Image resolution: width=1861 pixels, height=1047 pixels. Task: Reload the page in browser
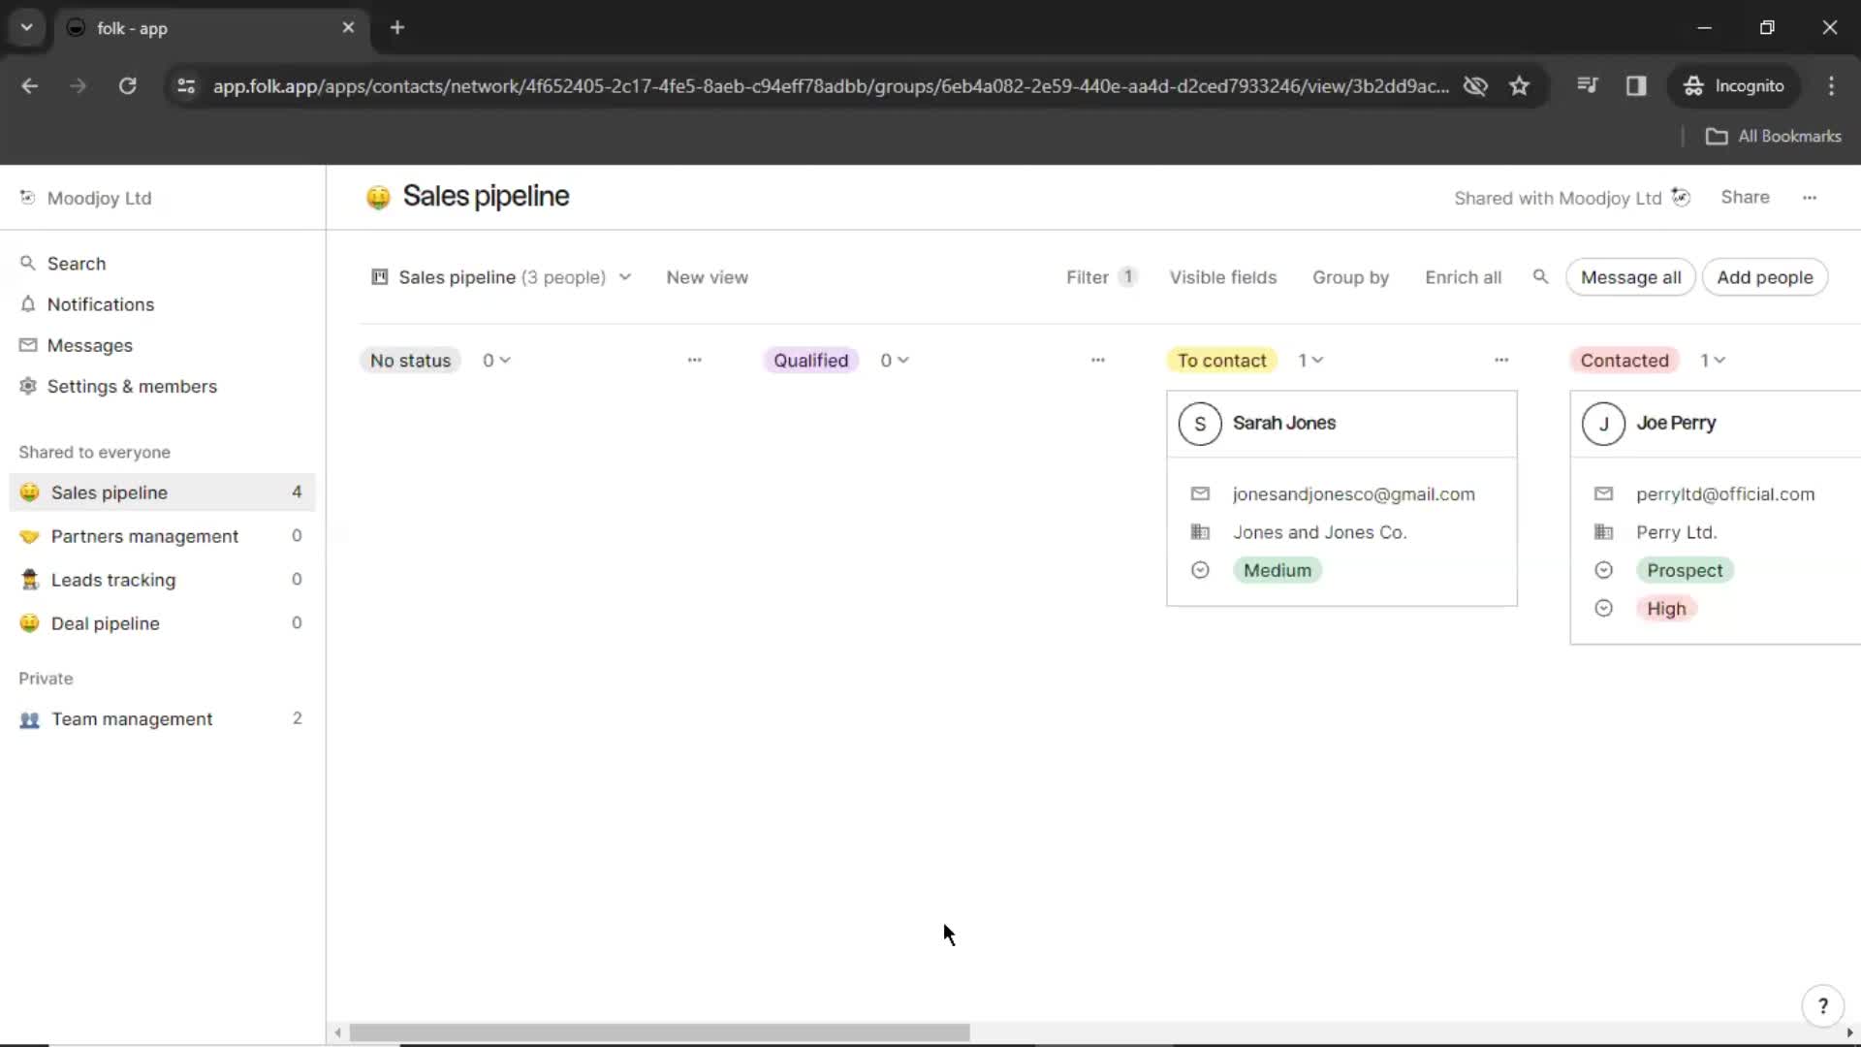[x=127, y=86]
